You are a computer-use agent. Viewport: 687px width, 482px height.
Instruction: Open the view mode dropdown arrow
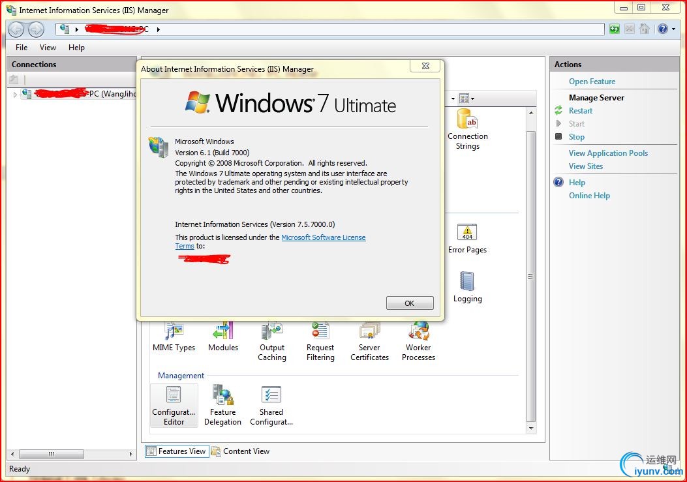tap(472, 98)
